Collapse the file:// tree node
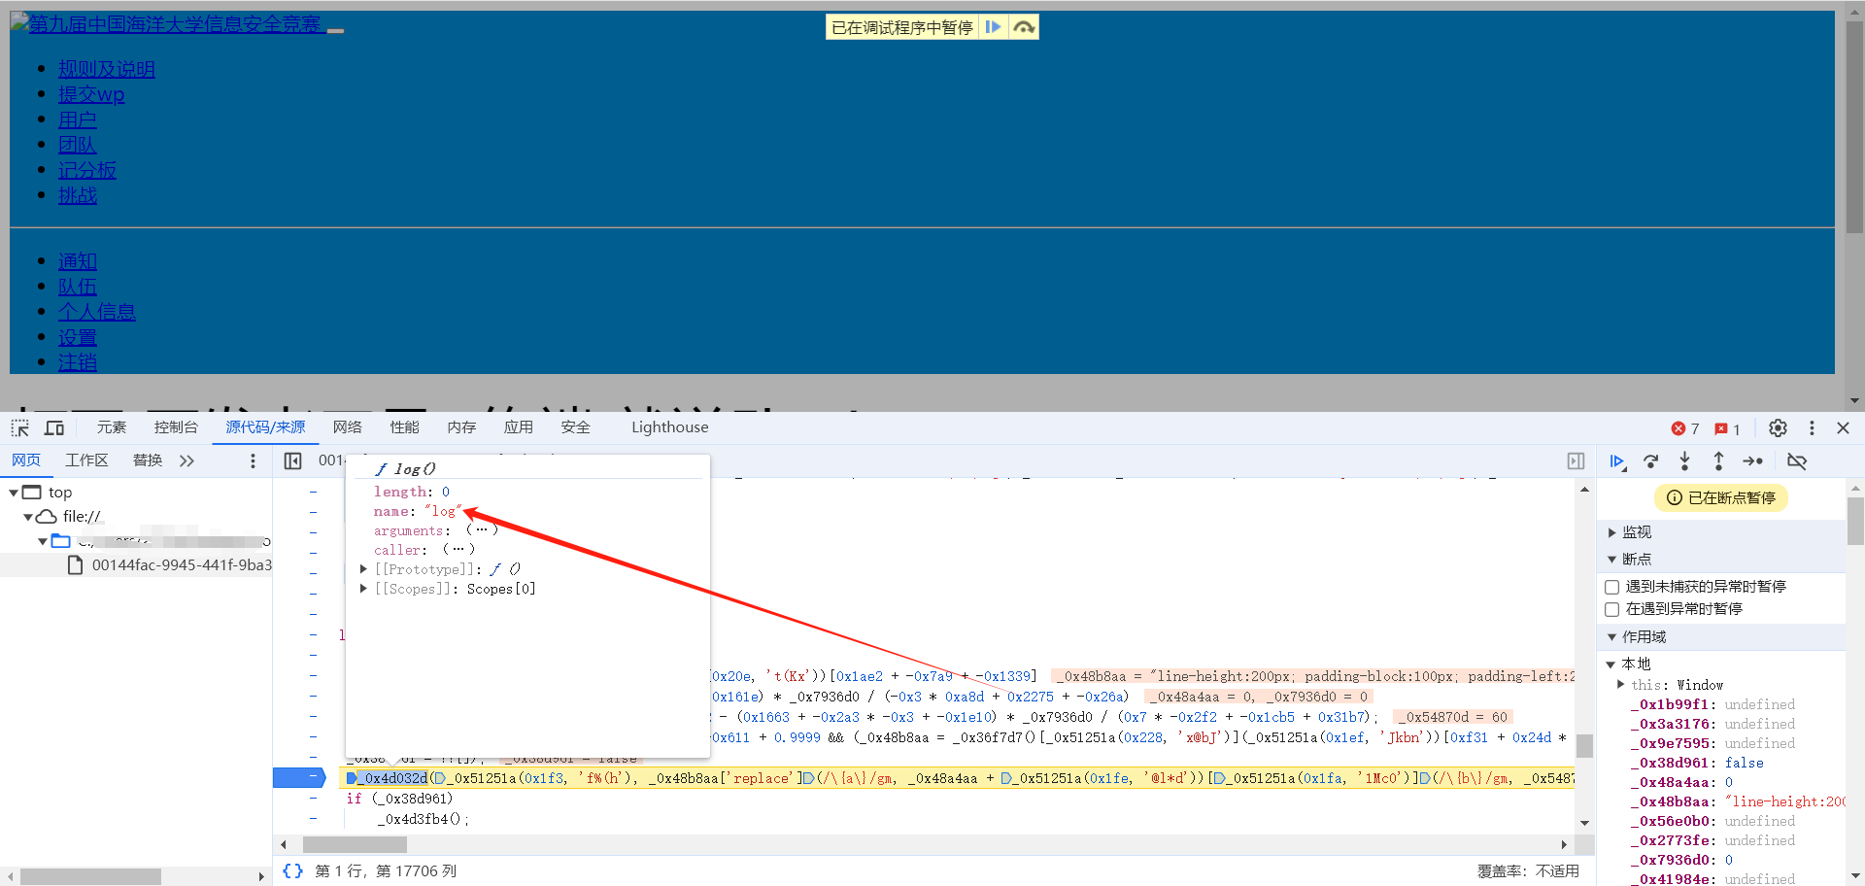Viewport: 1865px width, 886px height. [x=28, y=517]
